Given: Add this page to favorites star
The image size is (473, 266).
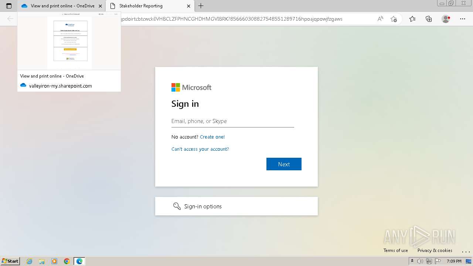Looking at the screenshot, I should point(394,19).
